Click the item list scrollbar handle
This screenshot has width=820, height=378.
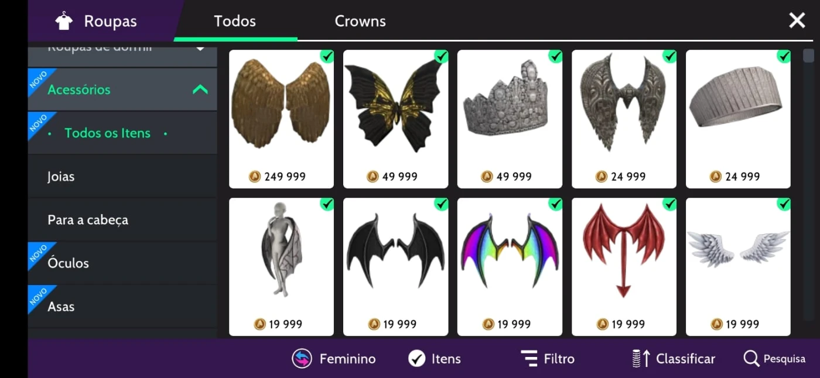pyautogui.click(x=808, y=56)
